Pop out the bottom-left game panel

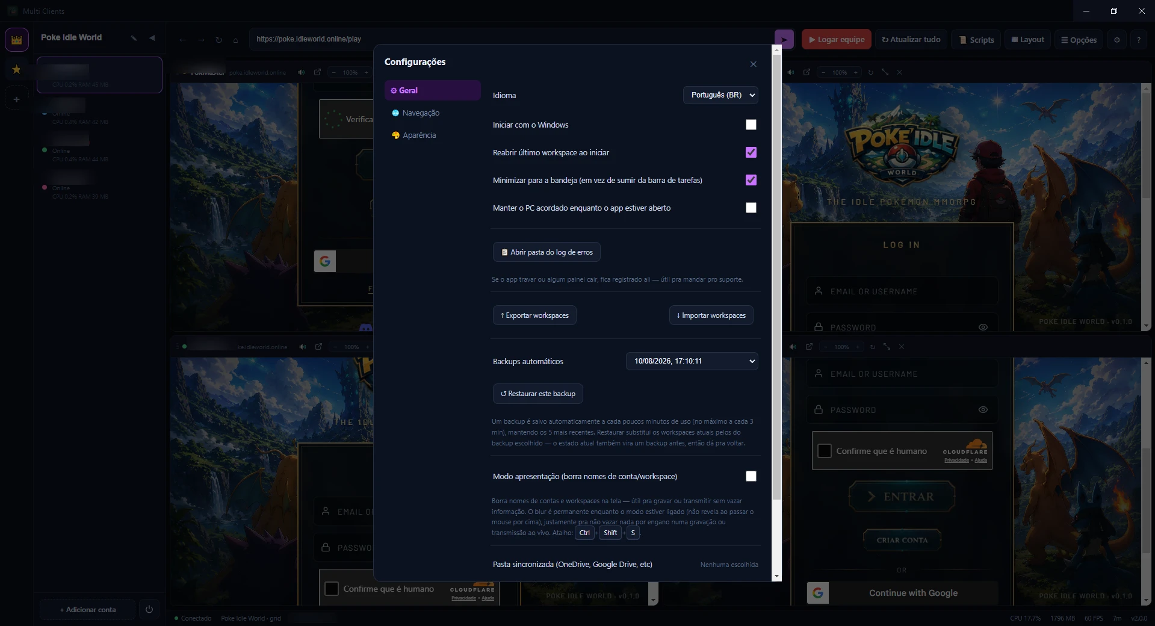coord(318,347)
